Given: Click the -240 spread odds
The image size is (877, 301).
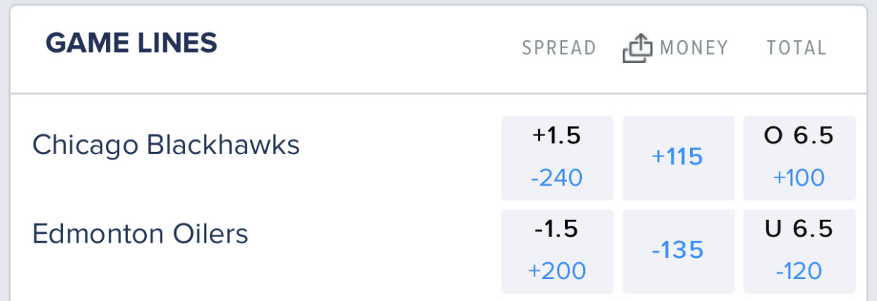Looking at the screenshot, I should (556, 178).
